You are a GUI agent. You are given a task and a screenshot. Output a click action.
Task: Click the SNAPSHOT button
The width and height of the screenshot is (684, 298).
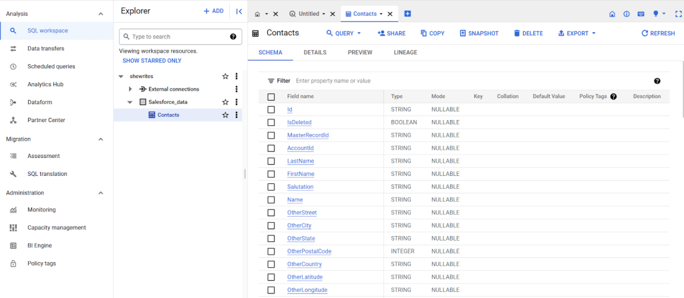pos(479,33)
